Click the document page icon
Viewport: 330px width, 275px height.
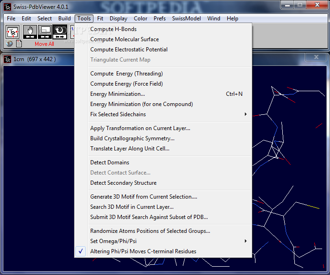coord(19,44)
